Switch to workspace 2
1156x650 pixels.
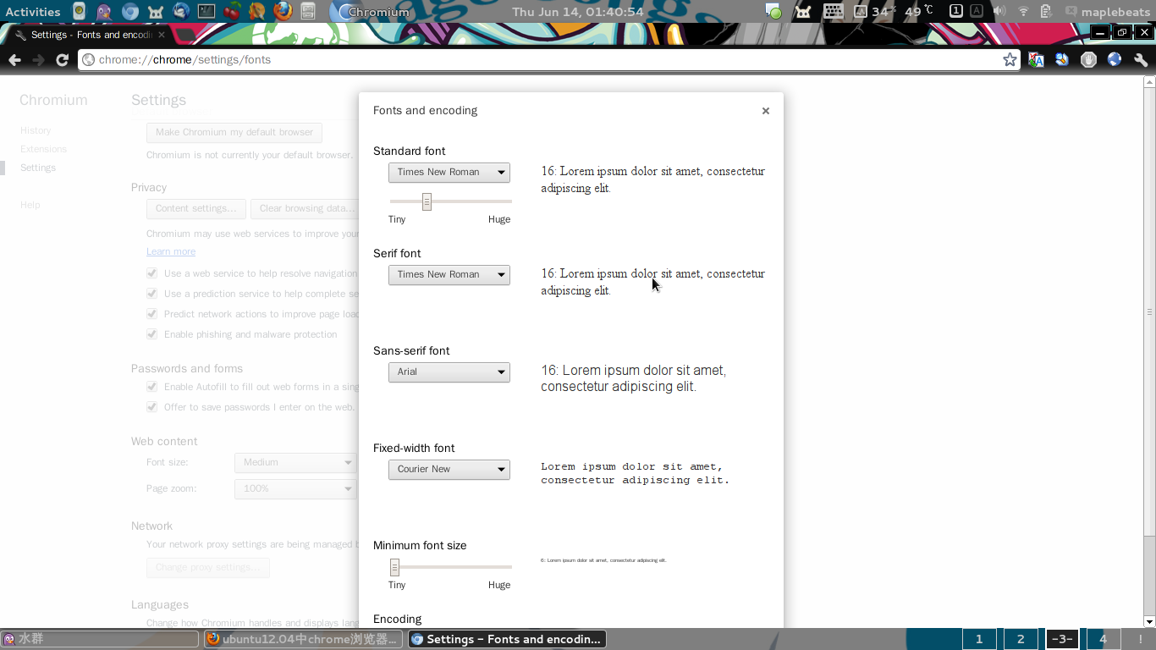(1021, 639)
